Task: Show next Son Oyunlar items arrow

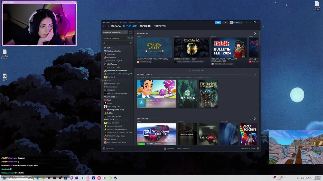Action: pyautogui.click(x=255, y=119)
